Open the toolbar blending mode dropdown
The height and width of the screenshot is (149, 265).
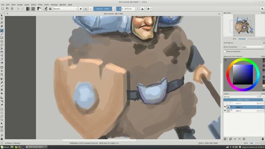click(65, 9)
